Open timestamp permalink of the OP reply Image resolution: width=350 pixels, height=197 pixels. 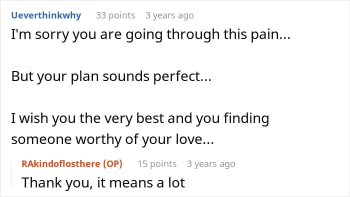(x=211, y=164)
